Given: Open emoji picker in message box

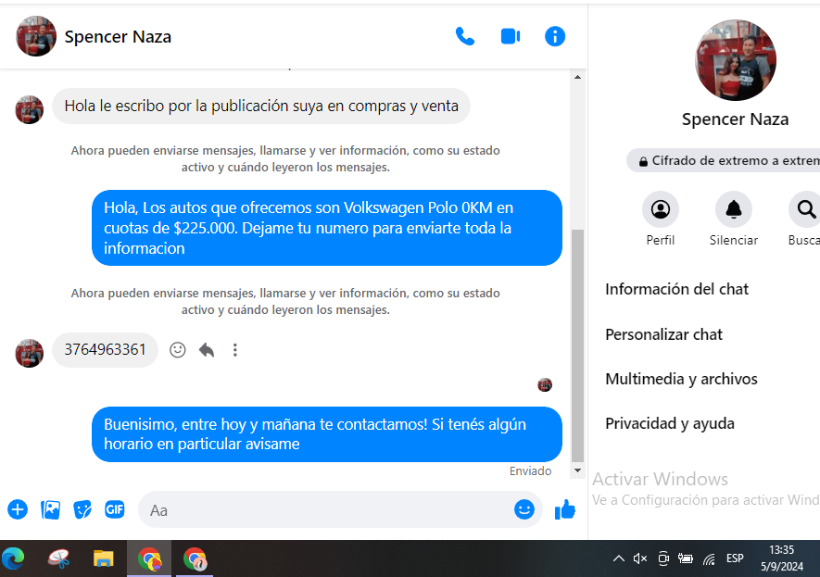Looking at the screenshot, I should point(524,509).
